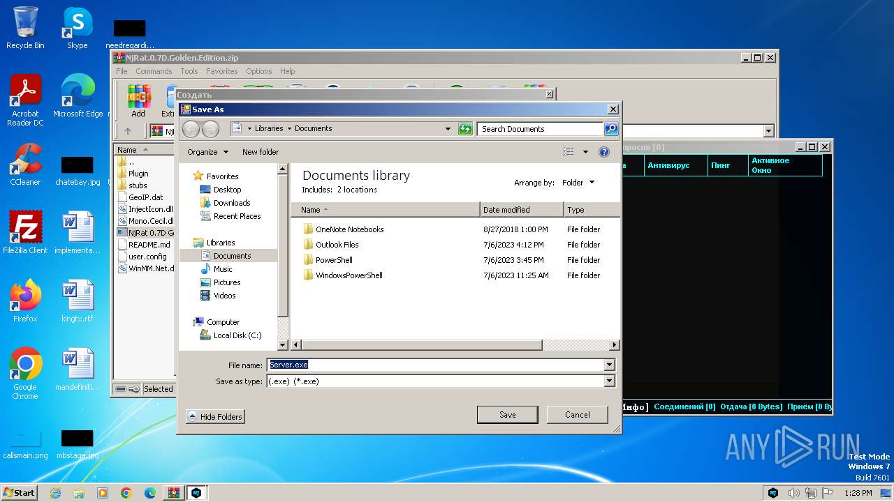Select the Outlook Files folder
The height and width of the screenshot is (502, 894).
337,245
